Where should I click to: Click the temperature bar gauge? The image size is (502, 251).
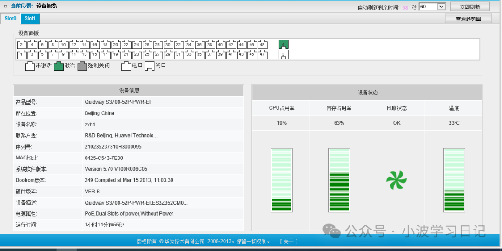454,180
